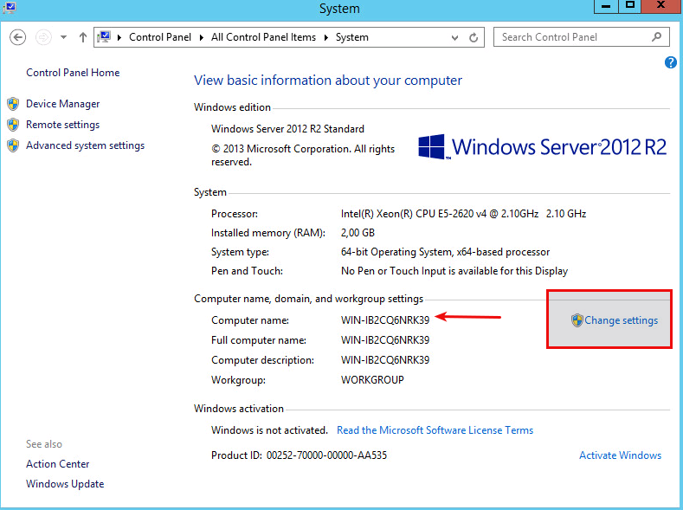The width and height of the screenshot is (683, 510).
Task: Click the 'View basic information about your computer' heading
Action: (x=328, y=81)
